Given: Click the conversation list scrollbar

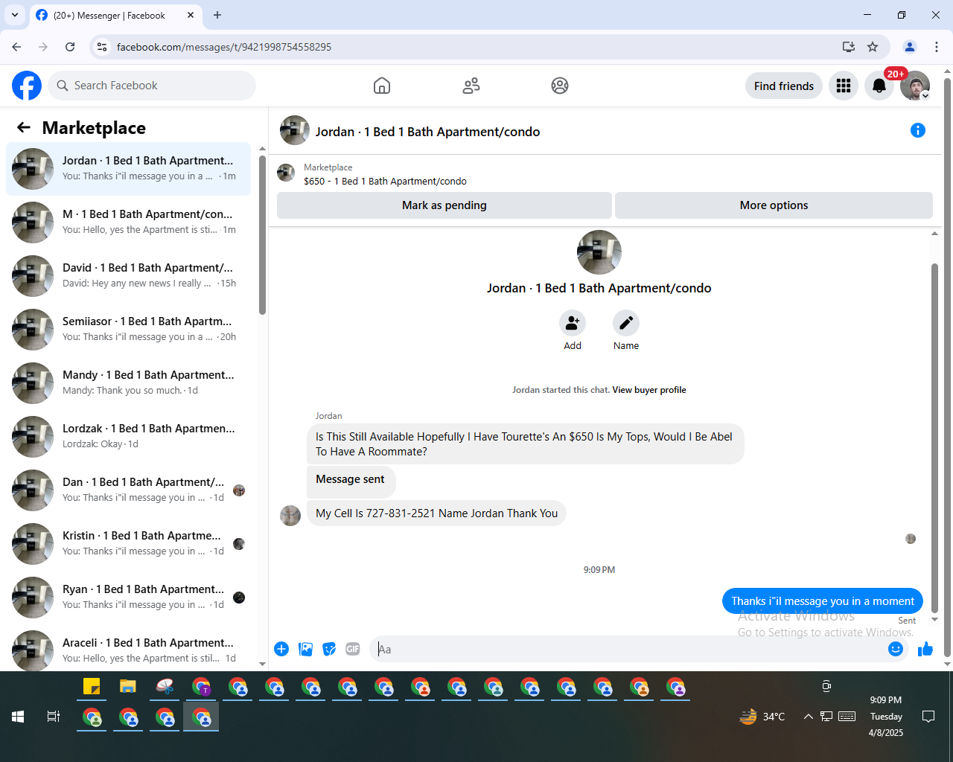Looking at the screenshot, I should click(x=262, y=235).
